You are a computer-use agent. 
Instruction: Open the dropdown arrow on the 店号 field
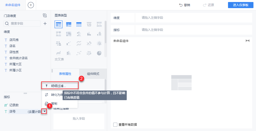[x=45, y=111]
